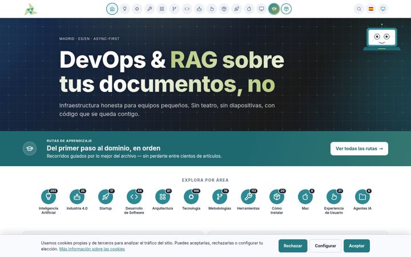Open the Metodologías area icon
The image size is (411, 257).
pos(220,196)
